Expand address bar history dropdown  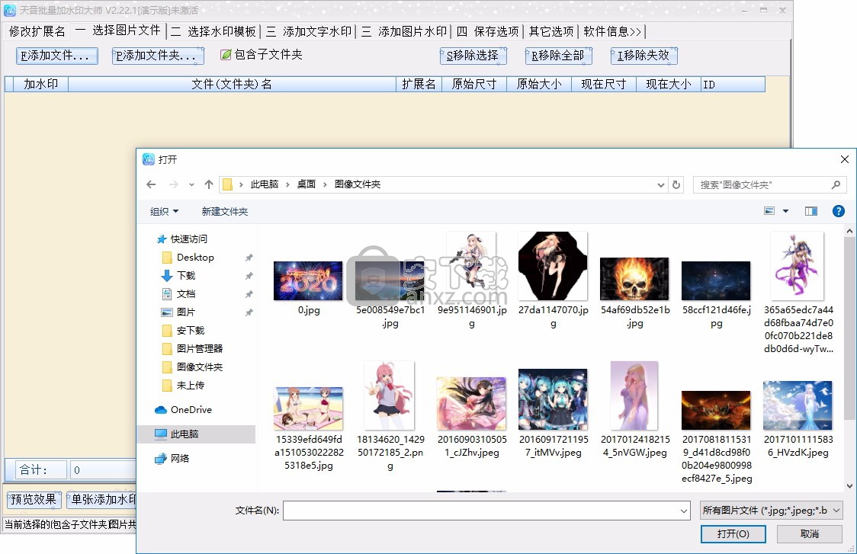point(660,184)
